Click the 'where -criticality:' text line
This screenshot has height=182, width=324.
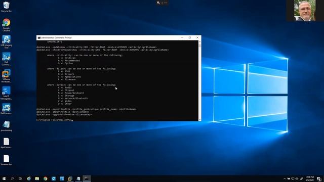coord(85,55)
